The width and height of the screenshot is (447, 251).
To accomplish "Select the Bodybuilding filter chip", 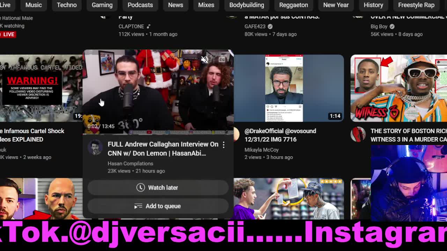I will pos(247,5).
